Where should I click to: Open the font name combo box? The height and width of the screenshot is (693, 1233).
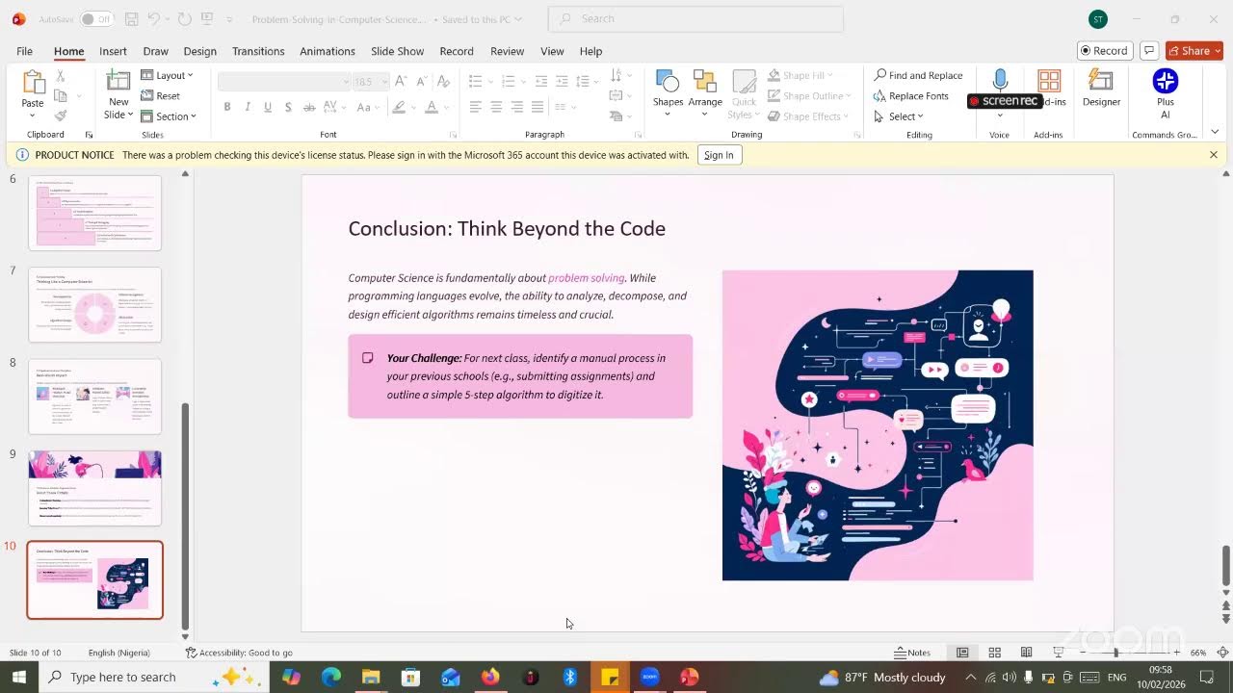[x=284, y=82]
